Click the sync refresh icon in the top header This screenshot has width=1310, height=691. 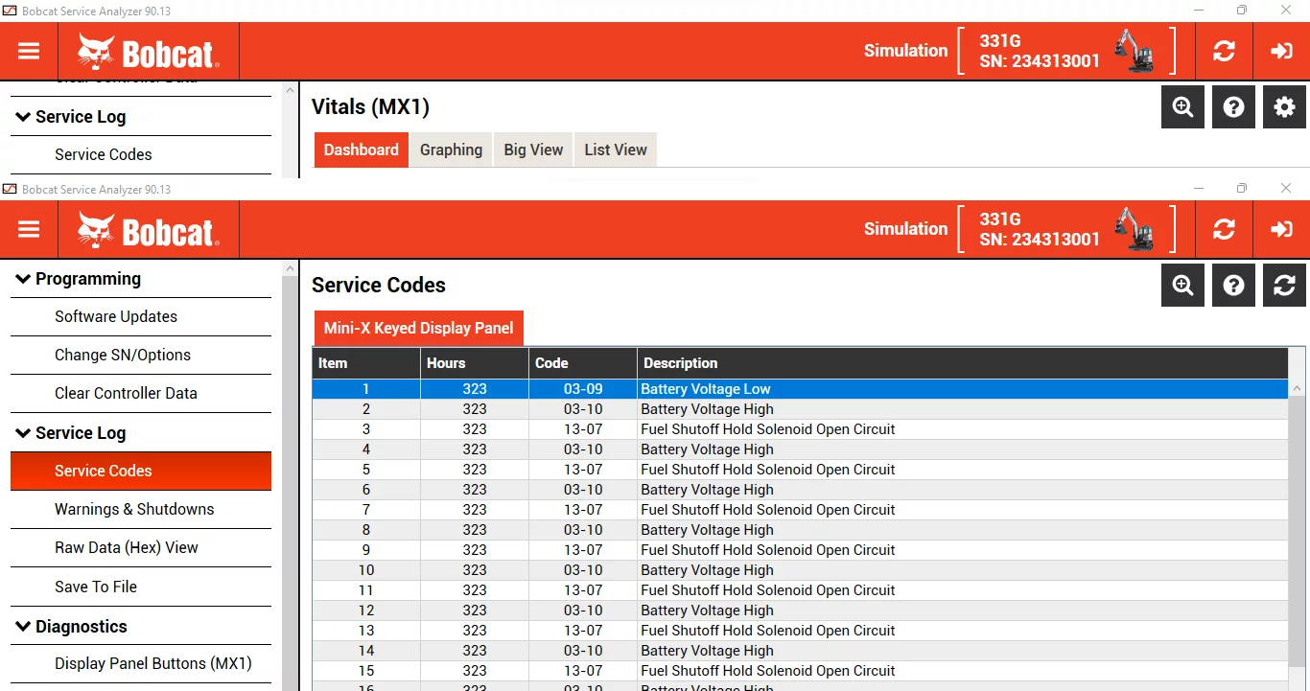coord(1224,229)
